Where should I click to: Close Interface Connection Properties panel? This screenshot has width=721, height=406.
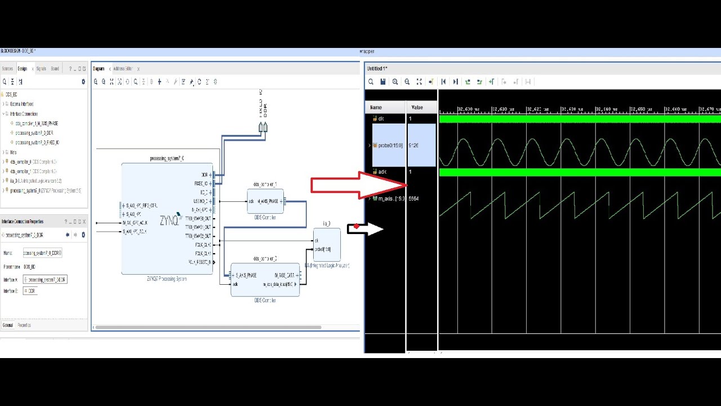click(x=83, y=222)
